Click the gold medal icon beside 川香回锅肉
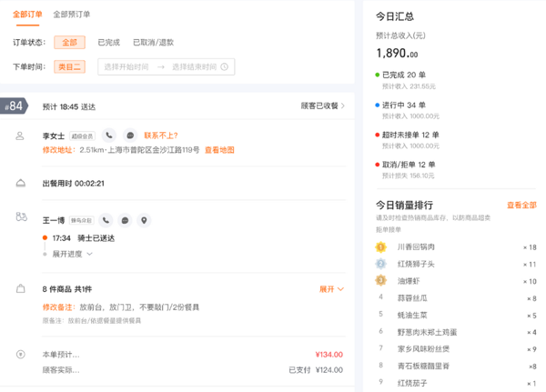Viewport: 546px width, 392px height. click(x=381, y=247)
